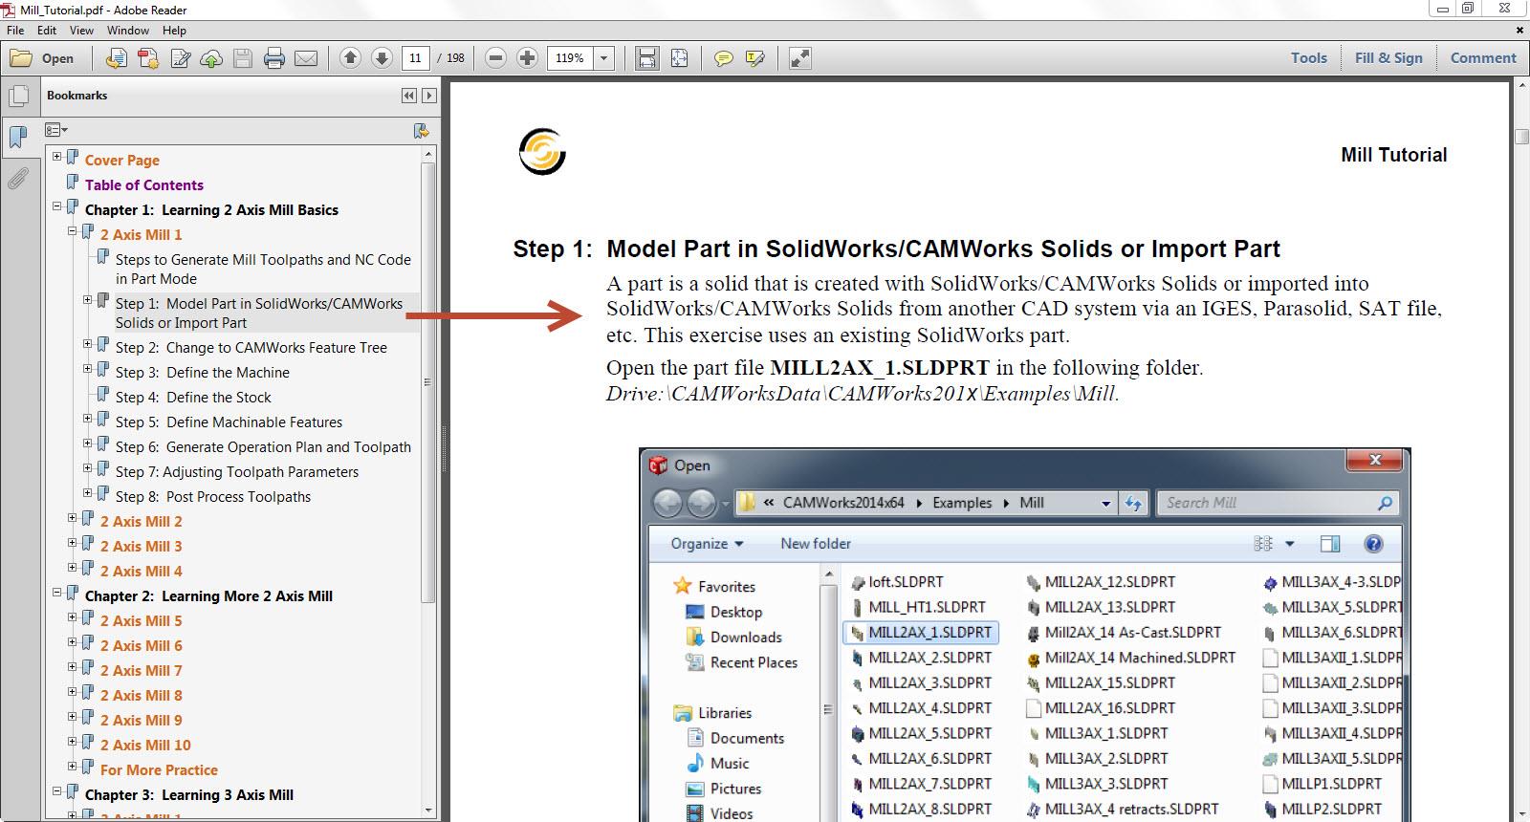Click the Save floppy disk icon
The height and width of the screenshot is (822, 1530).
pos(243,58)
